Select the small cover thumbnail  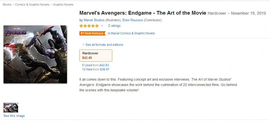(11, 108)
